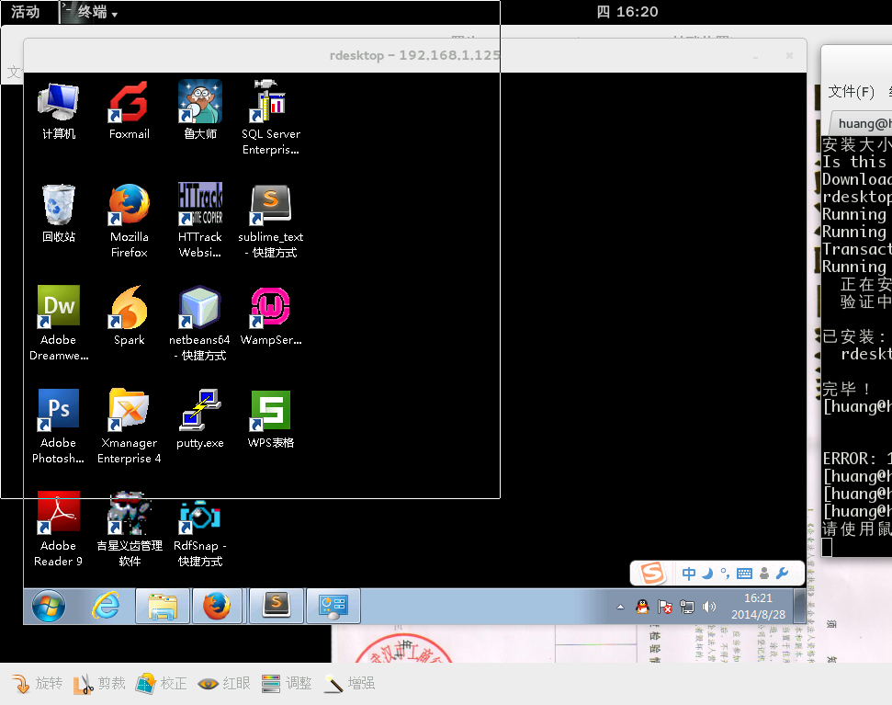Image resolution: width=892 pixels, height=705 pixels.
Task: Open the GNOME top bar clock 四 16:20
Action: point(627,12)
